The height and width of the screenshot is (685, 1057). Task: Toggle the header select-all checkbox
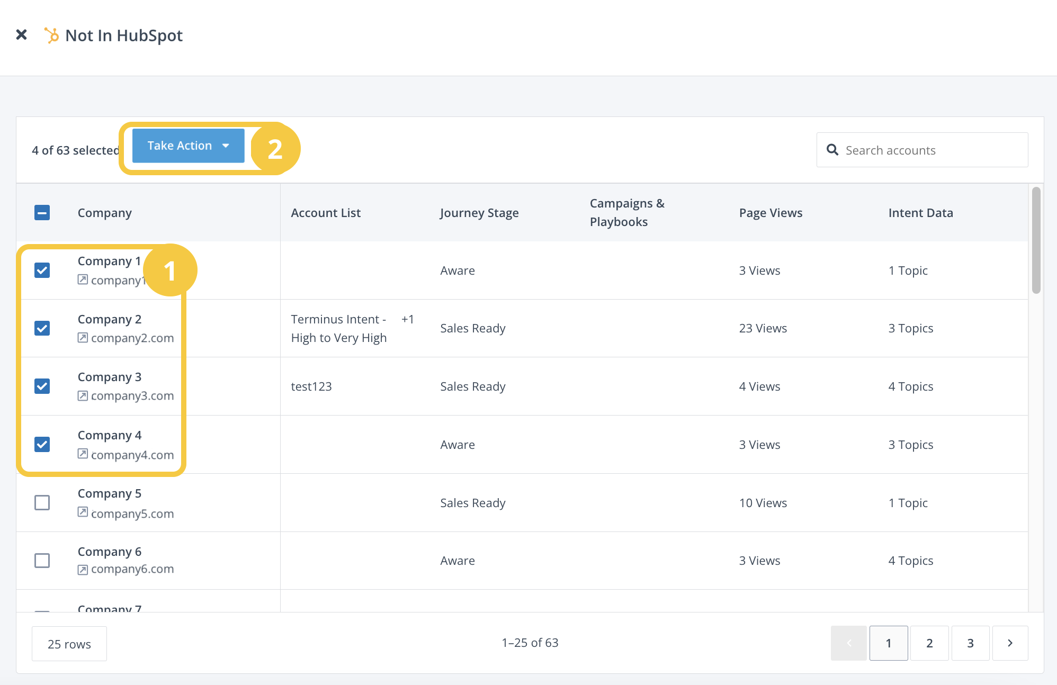tap(42, 213)
